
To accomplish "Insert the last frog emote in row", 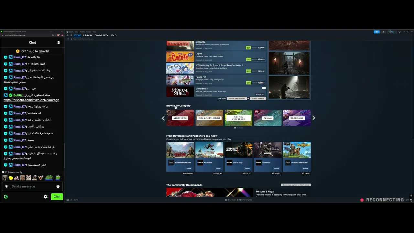I will 58,178.
